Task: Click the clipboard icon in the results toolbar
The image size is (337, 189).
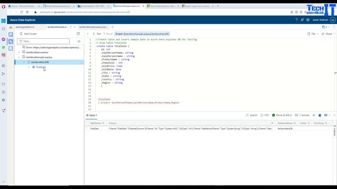Action: (x=320, y=115)
